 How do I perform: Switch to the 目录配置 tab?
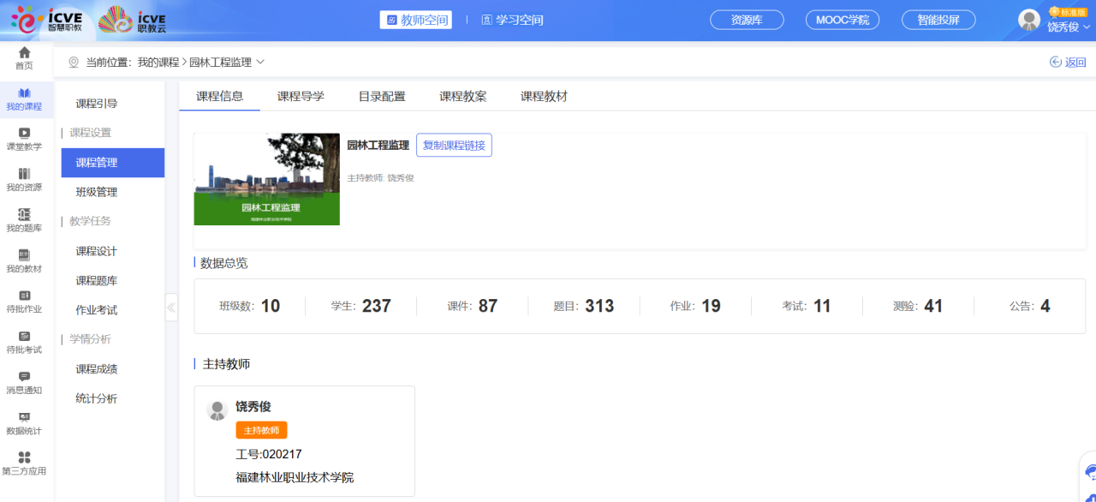[x=382, y=97]
